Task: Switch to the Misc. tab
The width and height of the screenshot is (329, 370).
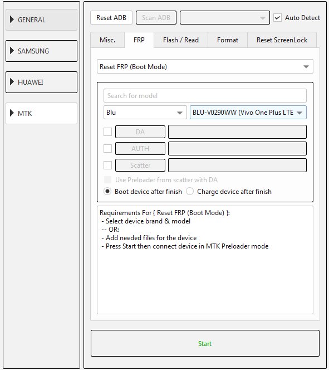Action: tap(107, 40)
